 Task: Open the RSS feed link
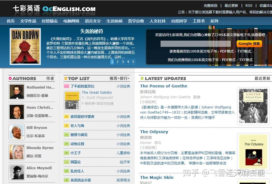point(248,5)
